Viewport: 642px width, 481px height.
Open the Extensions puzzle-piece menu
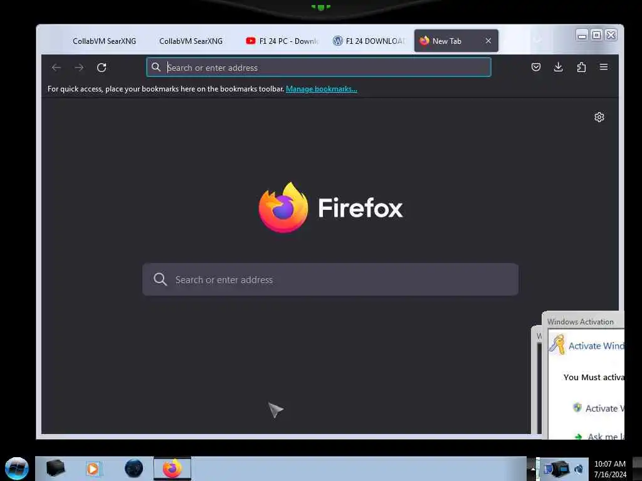pos(581,67)
